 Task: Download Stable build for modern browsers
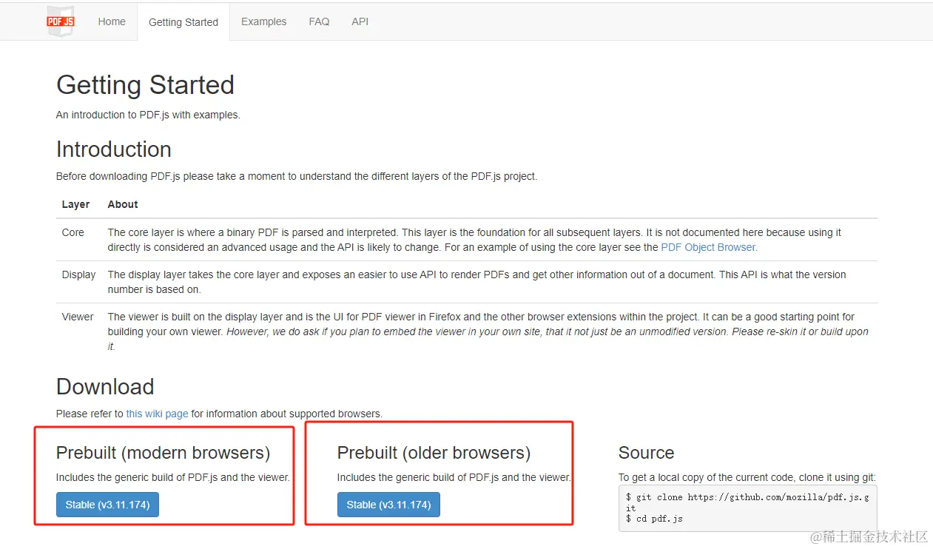click(107, 505)
